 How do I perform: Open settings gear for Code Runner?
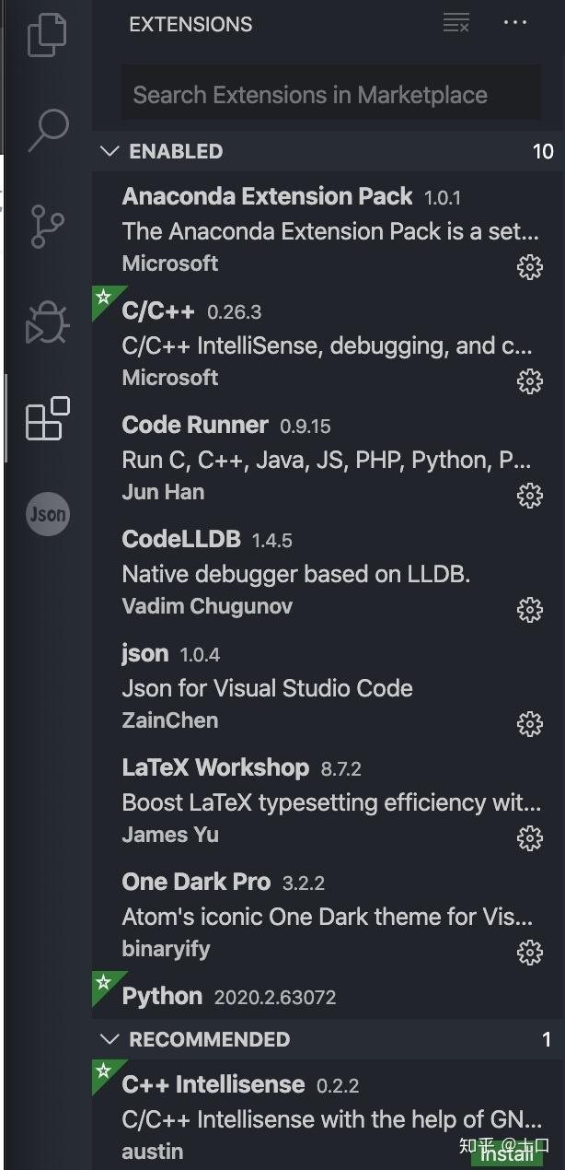click(530, 496)
